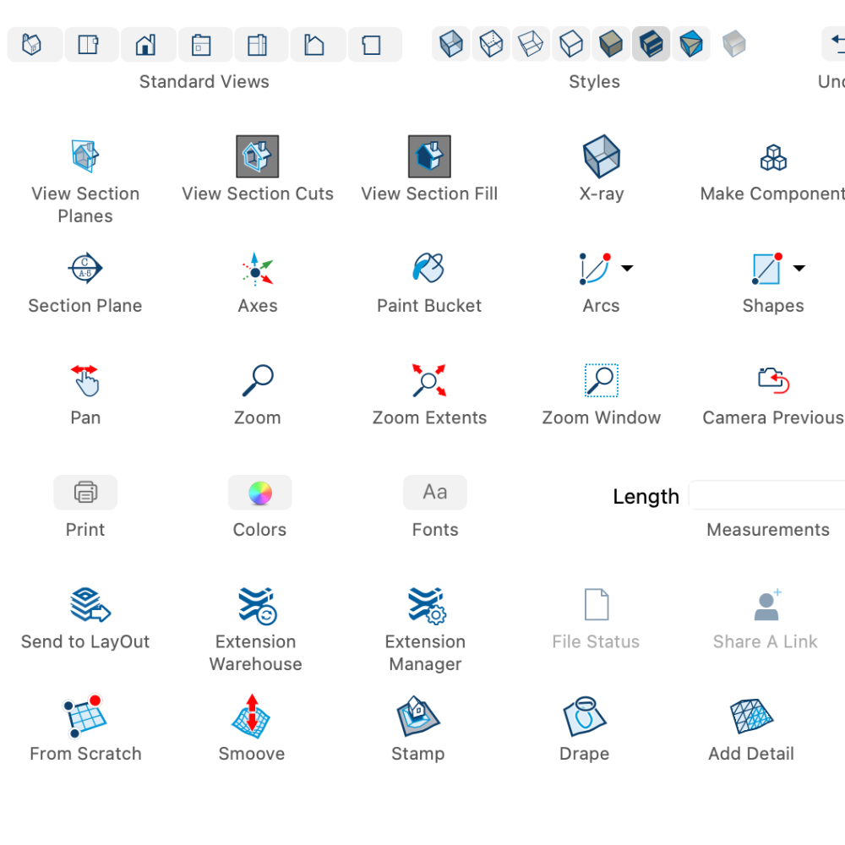
Task: Select the Drape sandbox tool
Action: [585, 717]
